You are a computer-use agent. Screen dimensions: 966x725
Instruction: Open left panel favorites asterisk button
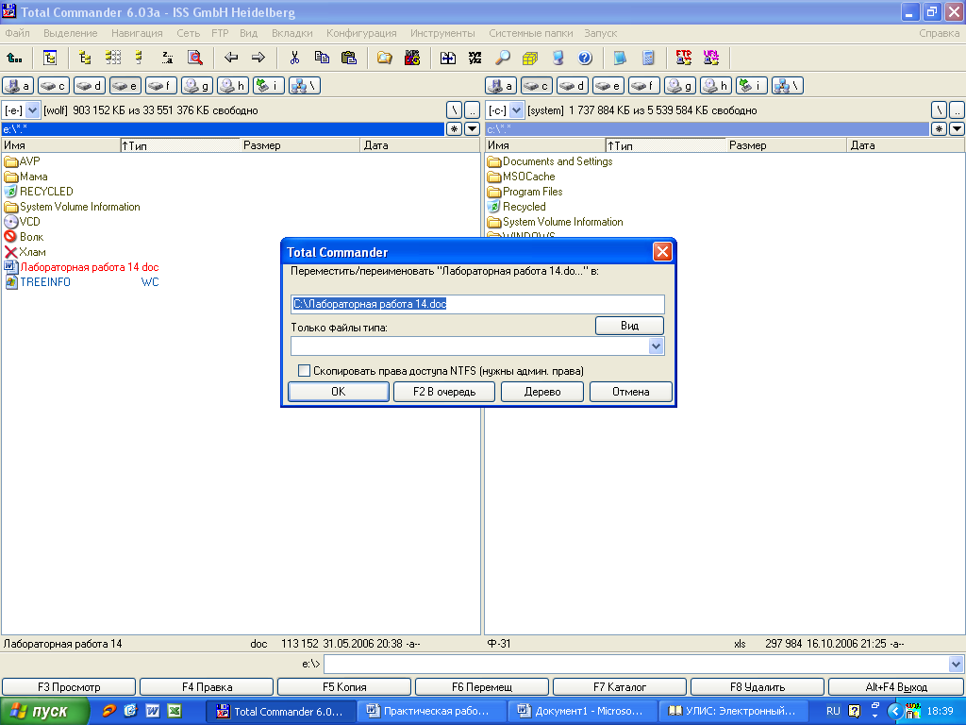tap(454, 128)
